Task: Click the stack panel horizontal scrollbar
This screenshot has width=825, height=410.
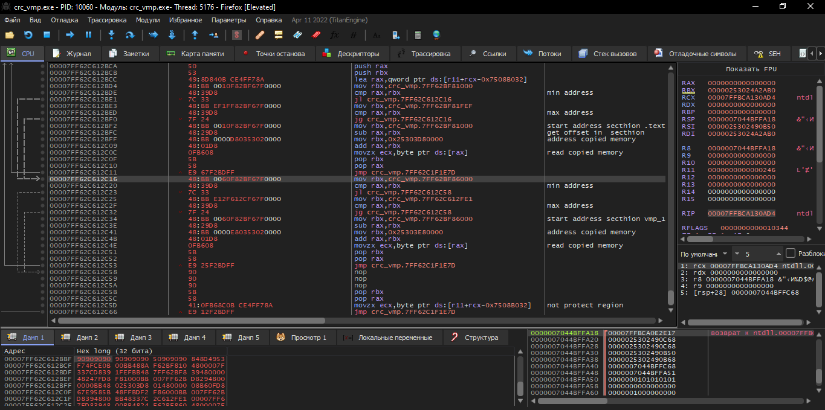Action: pos(671,400)
